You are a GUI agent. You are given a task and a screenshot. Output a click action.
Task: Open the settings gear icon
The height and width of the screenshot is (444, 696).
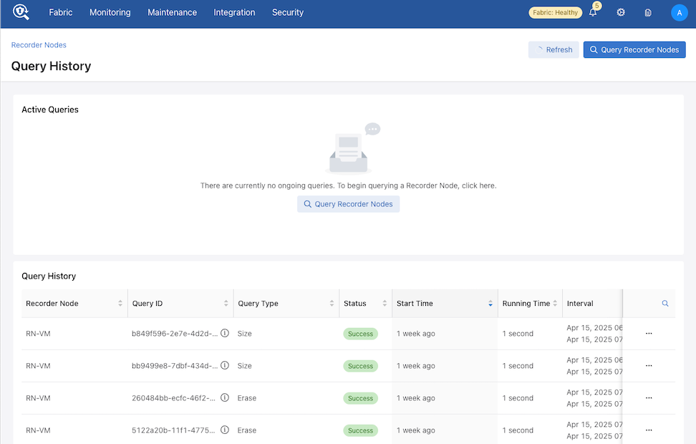621,12
